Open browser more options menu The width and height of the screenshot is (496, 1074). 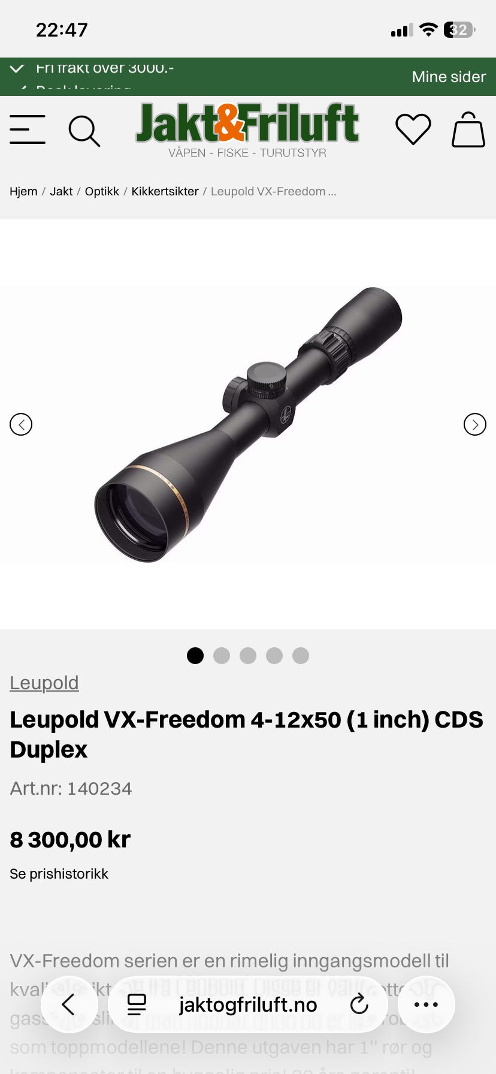tap(426, 1004)
